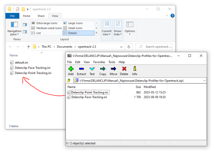Click the red Delete icon
Screen dimensions: 213x153
[x=124, y=71]
